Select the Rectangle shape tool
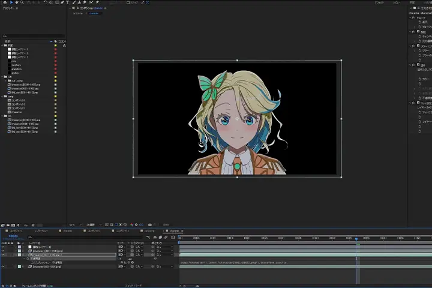The image size is (432, 288). point(57,2)
